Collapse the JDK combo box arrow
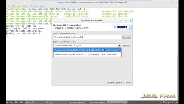Screen dimensions: 184x104 click(119, 45)
